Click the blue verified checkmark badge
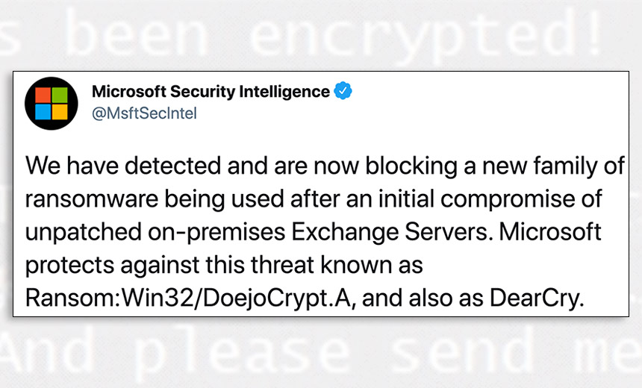This screenshot has height=388, width=642. coord(343,91)
